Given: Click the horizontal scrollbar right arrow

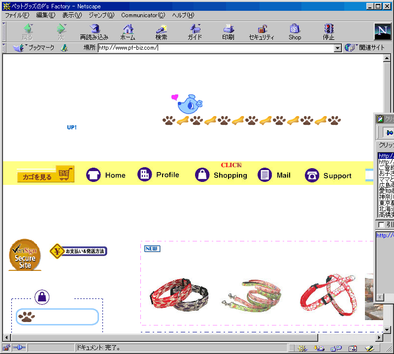Looking at the screenshot, I should click(x=380, y=337).
